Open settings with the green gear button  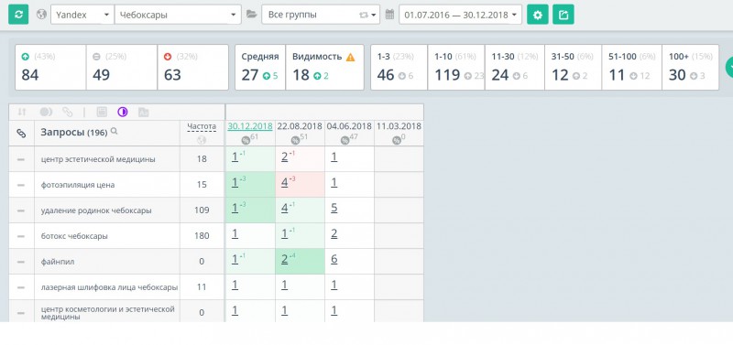pyautogui.click(x=538, y=15)
